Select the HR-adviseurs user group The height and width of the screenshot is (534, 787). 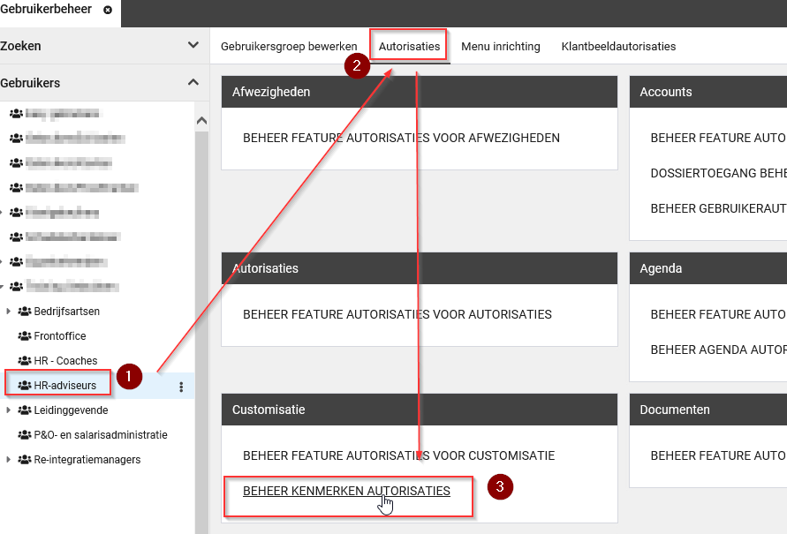pos(64,386)
